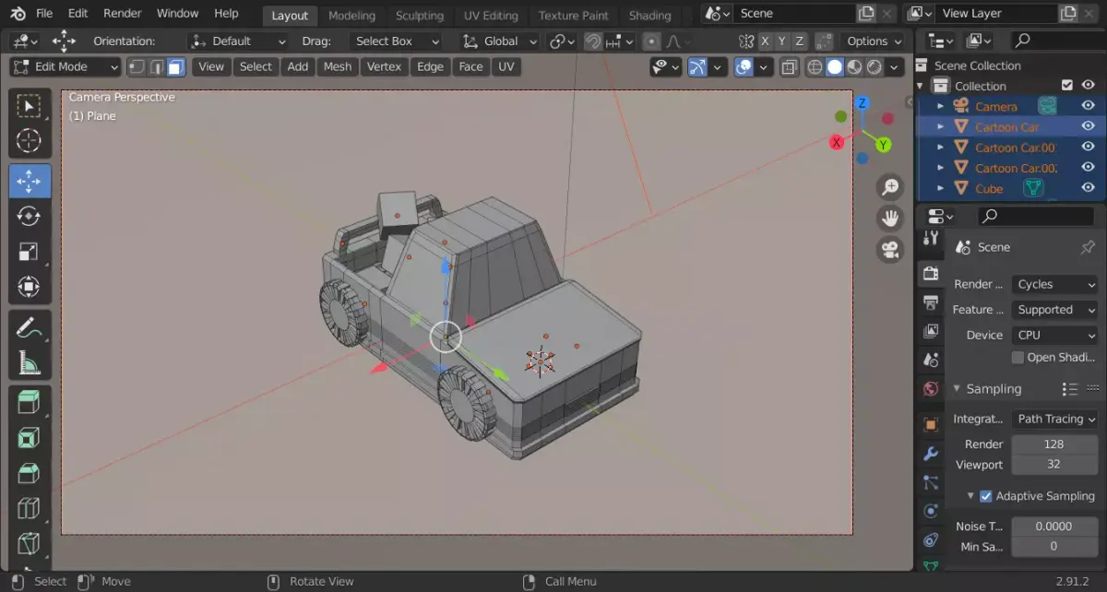
Task: Open the Edit Mode dropdown
Action: pos(65,66)
